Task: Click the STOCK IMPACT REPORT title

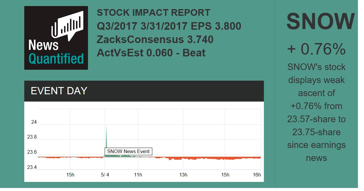Action: (153, 13)
